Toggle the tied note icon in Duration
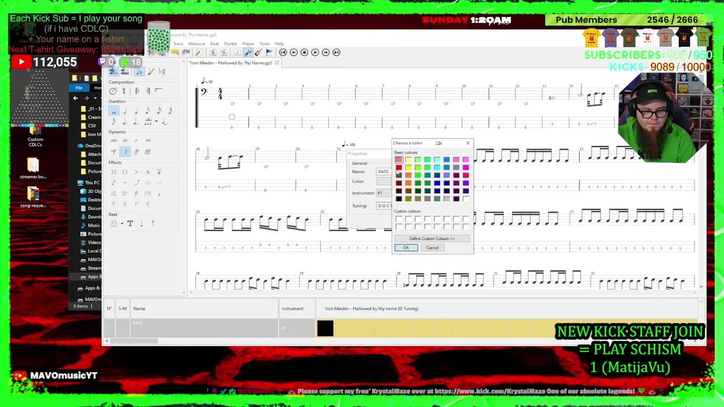Viewport: 724px width, 407px height. pyautogui.click(x=165, y=121)
